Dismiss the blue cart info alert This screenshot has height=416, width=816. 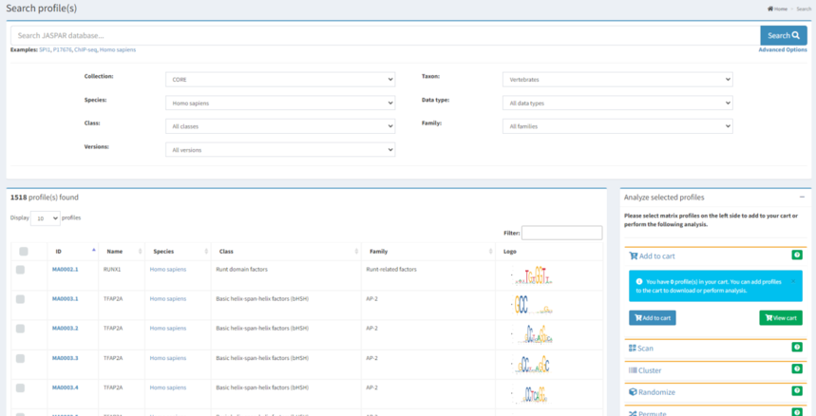click(793, 281)
